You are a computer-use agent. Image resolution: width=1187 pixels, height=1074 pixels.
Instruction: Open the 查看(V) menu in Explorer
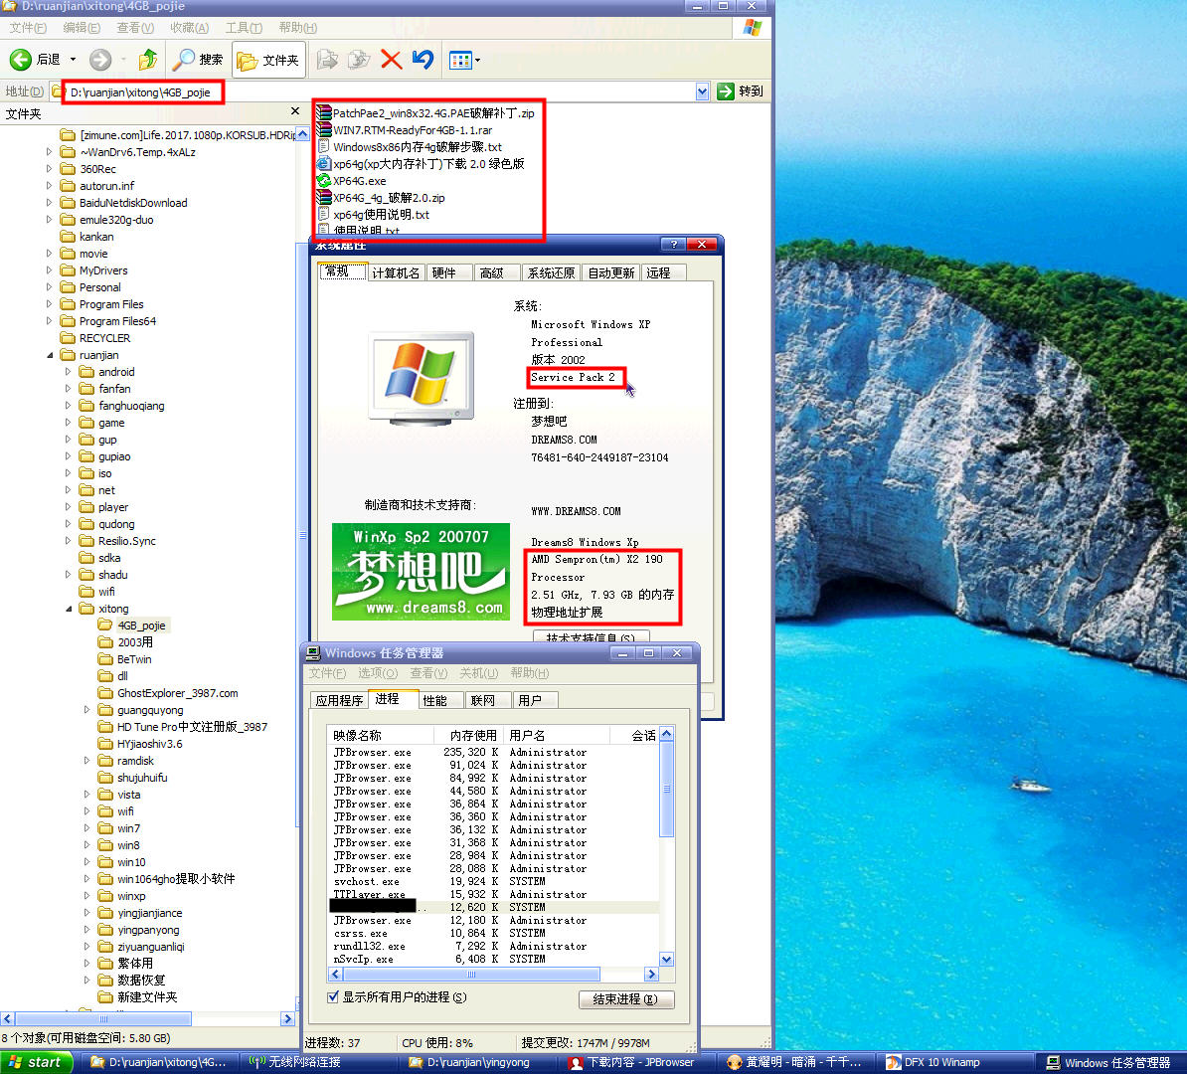click(135, 28)
